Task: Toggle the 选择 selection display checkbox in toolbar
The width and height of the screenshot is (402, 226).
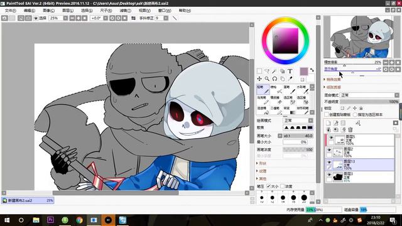Action: (x=36, y=18)
